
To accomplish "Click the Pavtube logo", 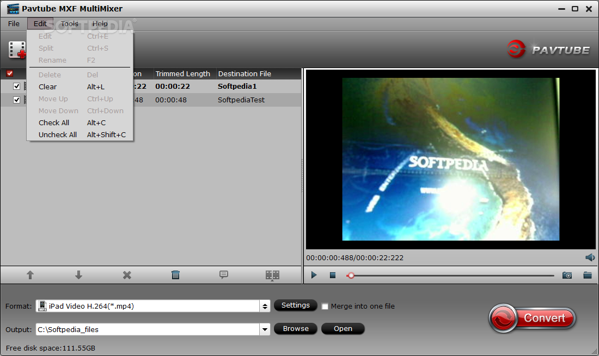I will [548, 49].
